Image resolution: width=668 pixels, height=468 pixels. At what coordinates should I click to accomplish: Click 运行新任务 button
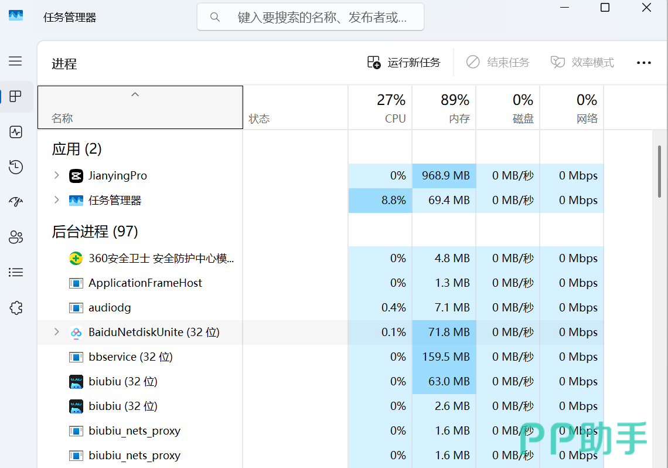tap(404, 63)
